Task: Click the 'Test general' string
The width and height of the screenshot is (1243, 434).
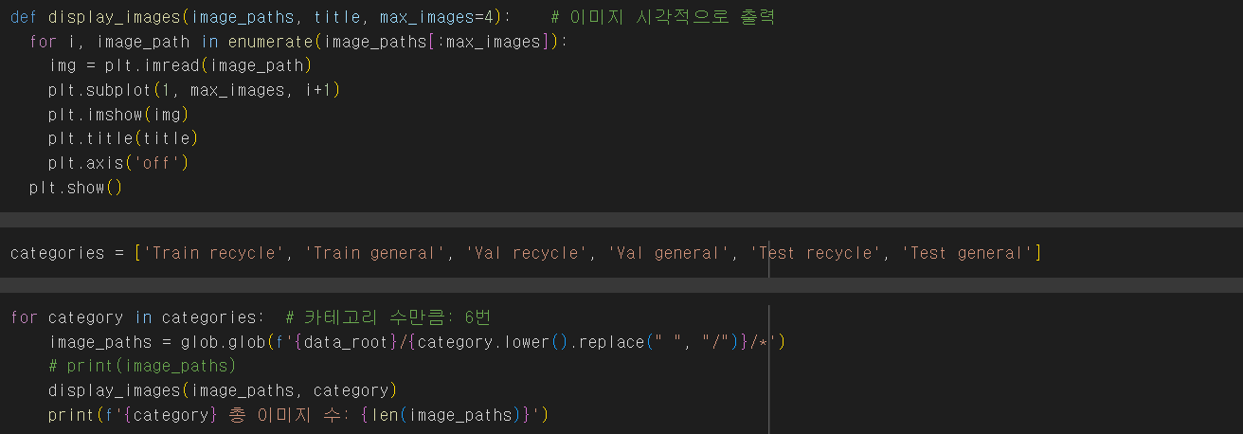Action: click(966, 253)
